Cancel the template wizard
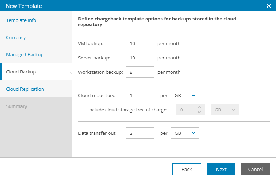Screen dimensions: 276x181 pyautogui.click(x=256, y=169)
